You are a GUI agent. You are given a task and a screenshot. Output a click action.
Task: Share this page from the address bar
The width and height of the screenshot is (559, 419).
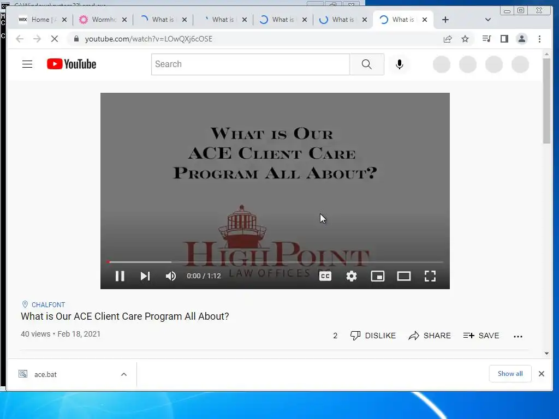[448, 39]
